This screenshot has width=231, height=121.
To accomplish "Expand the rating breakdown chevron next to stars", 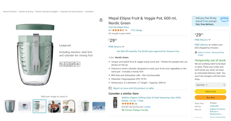I will pyautogui.click(x=126, y=30).
